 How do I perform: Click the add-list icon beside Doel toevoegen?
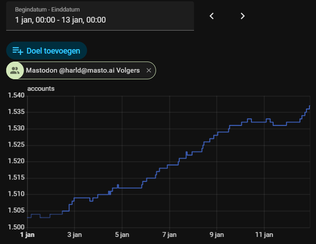click(x=18, y=50)
